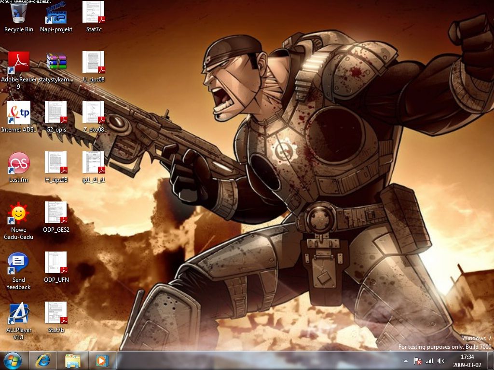Launch Internet Explorer from the taskbar
This screenshot has height=370, width=494.
click(x=43, y=360)
